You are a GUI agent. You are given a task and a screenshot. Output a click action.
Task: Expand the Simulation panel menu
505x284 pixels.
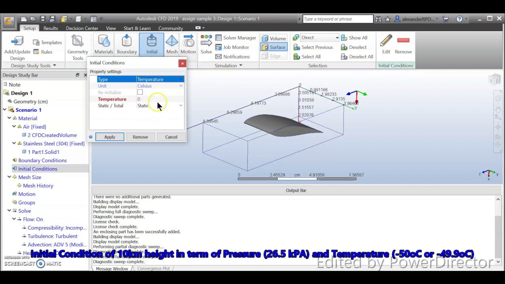(x=228, y=65)
